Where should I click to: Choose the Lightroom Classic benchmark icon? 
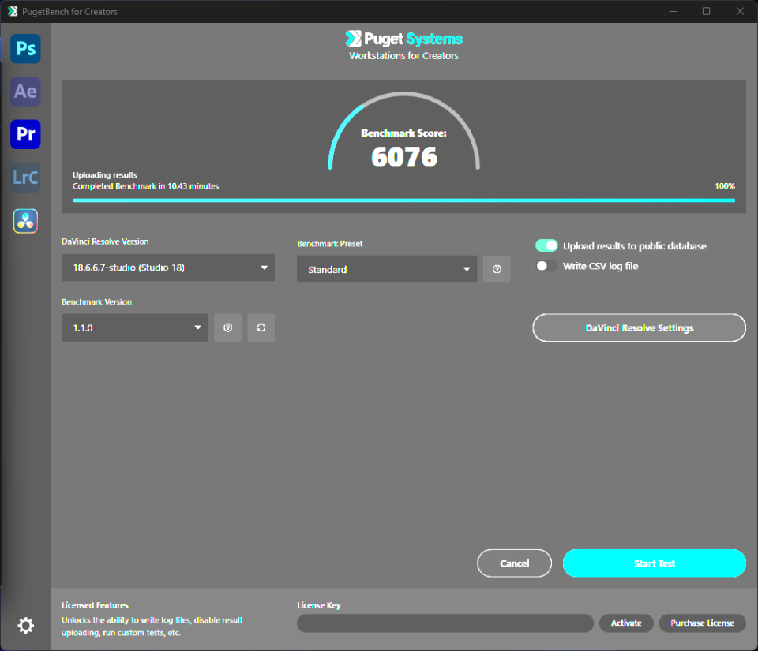point(25,178)
